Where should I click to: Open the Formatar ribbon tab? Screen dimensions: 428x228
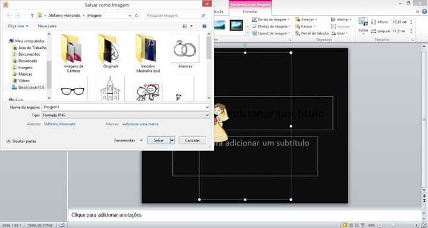[x=250, y=11]
